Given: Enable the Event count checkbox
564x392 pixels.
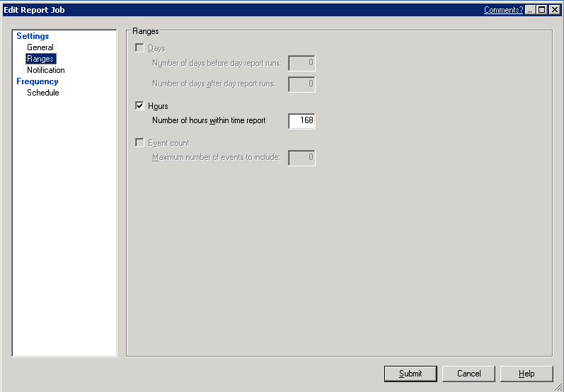Looking at the screenshot, I should [x=139, y=143].
